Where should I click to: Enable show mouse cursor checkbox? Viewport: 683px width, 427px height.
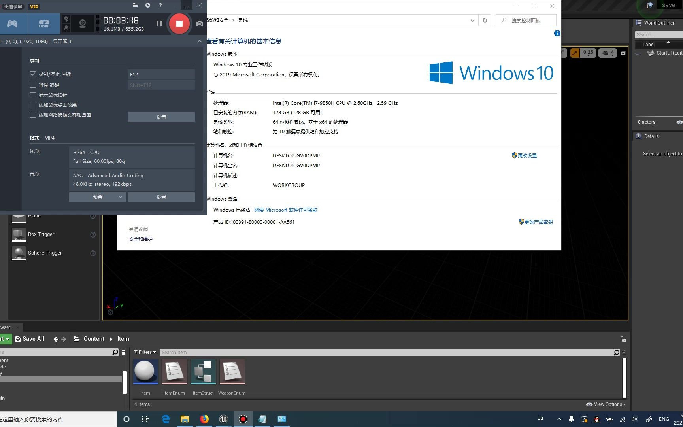click(x=33, y=95)
